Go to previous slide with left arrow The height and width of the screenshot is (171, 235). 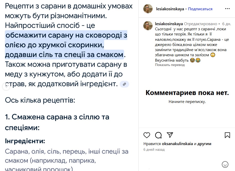pyautogui.click(x=6, y=87)
